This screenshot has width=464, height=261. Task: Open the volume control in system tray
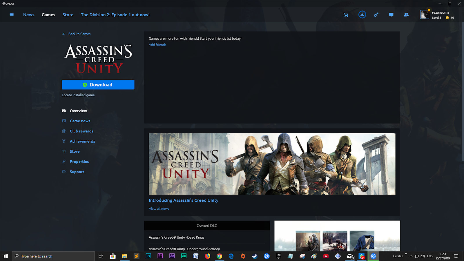tap(423, 256)
